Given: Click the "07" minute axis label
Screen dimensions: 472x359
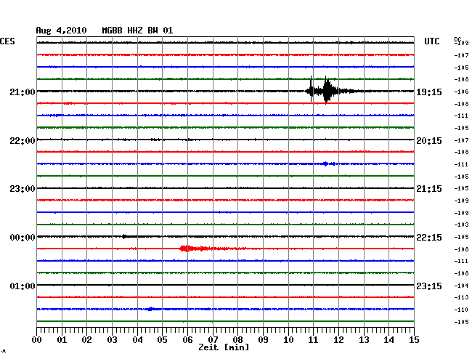Looking at the screenshot, I should pos(213,340).
